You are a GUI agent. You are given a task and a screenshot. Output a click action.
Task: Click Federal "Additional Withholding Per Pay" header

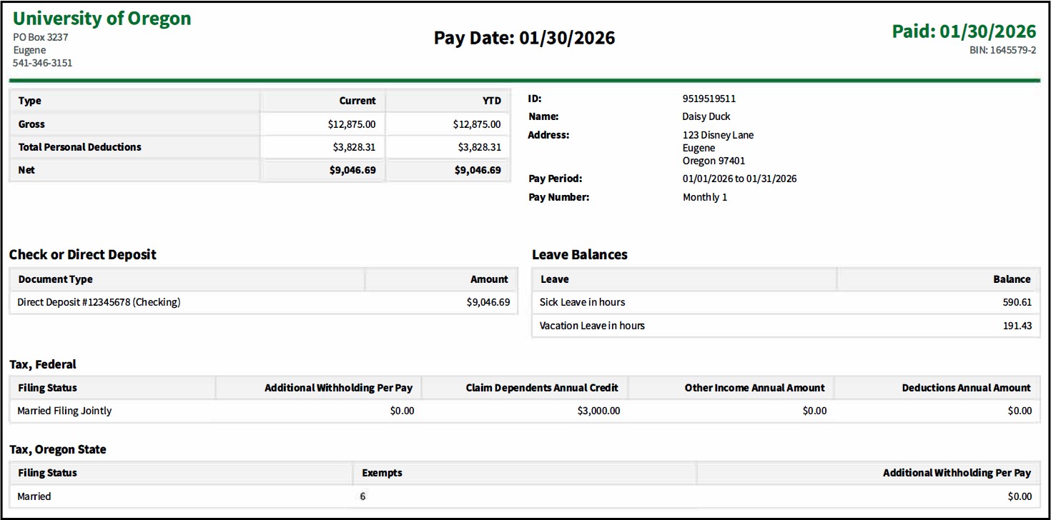tap(338, 388)
